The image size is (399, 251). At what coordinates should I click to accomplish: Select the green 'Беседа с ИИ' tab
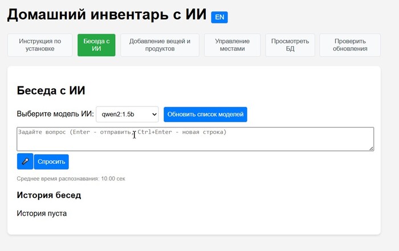[x=96, y=45]
